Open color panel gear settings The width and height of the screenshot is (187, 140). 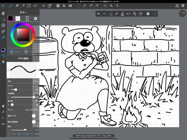click(x=35, y=18)
